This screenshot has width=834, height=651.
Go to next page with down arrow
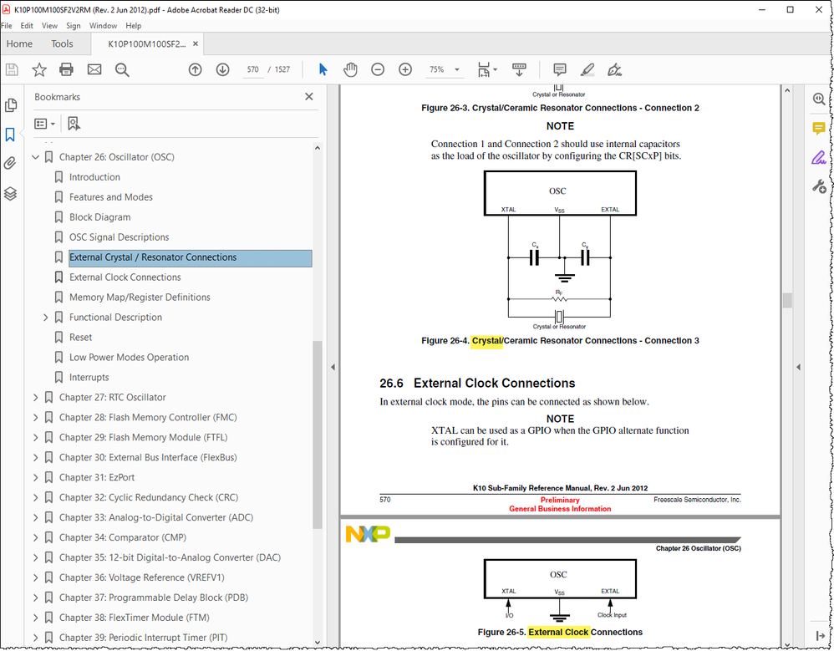pyautogui.click(x=222, y=69)
